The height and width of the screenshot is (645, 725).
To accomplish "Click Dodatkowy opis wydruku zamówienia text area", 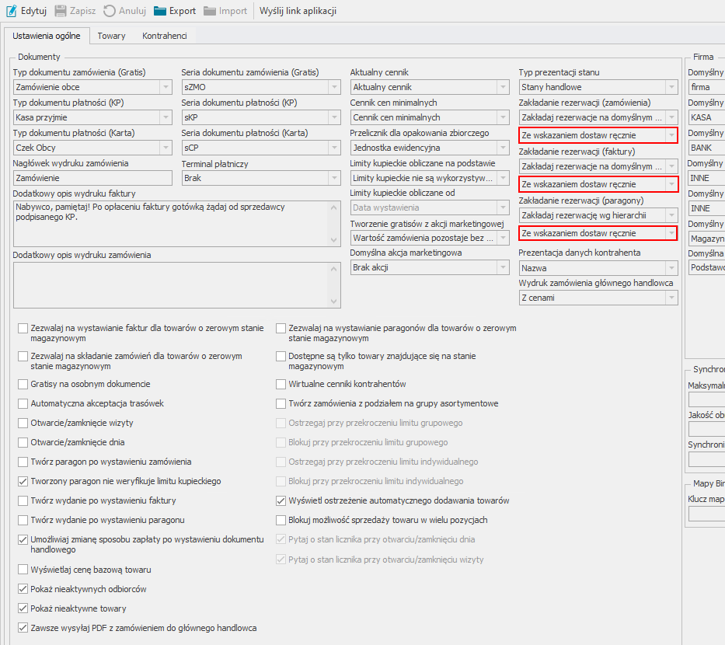I will (171, 284).
